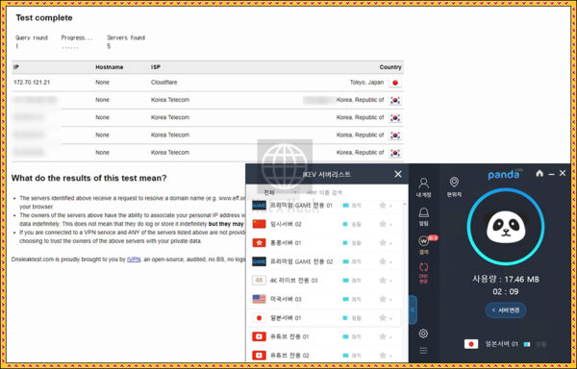Screen dimensions: 577x369
Task: Click the Country column header
Action: coord(390,67)
